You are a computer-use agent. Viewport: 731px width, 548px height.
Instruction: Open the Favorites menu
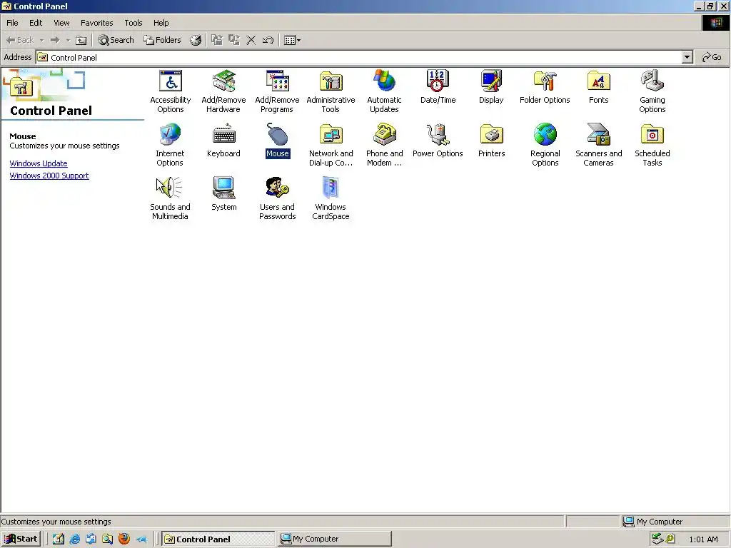97,23
